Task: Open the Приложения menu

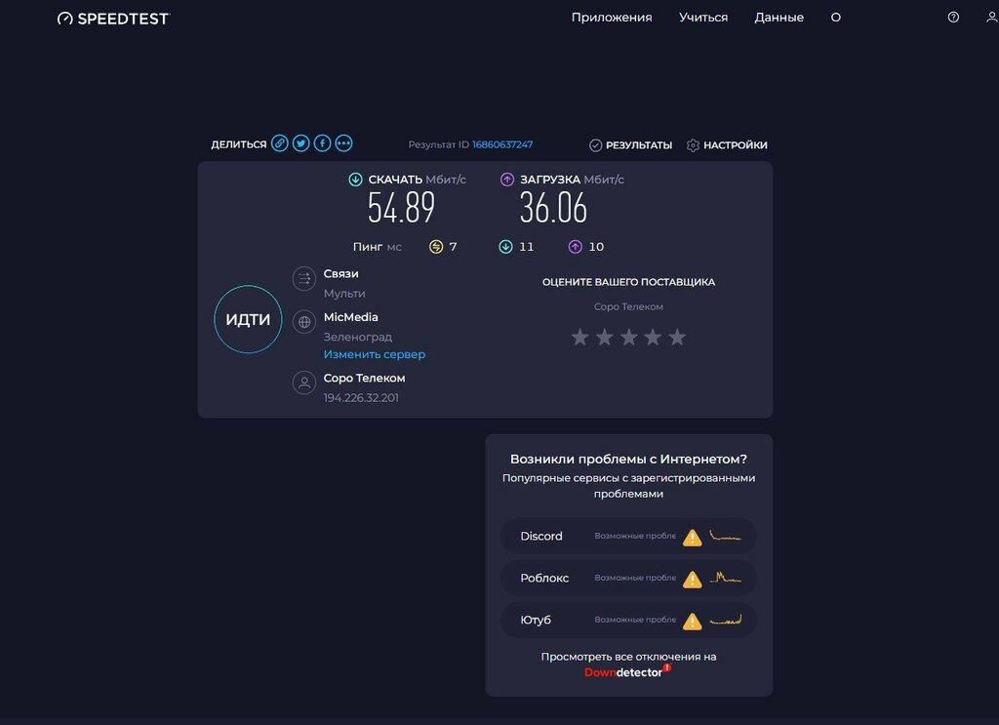Action: click(612, 18)
